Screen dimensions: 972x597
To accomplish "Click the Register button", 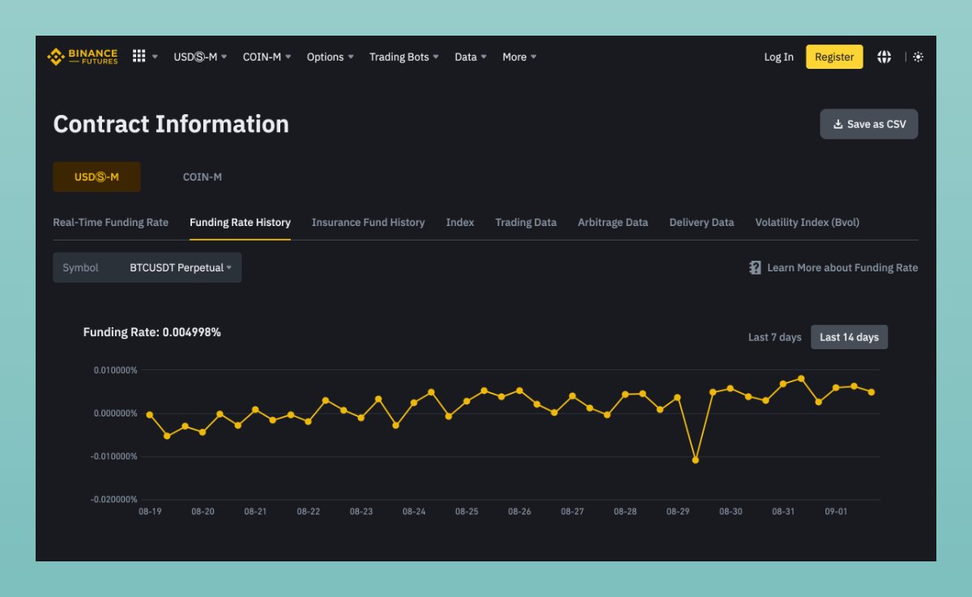I will [x=833, y=56].
